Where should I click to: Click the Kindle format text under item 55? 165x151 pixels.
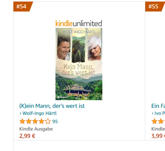(x=158, y=129)
